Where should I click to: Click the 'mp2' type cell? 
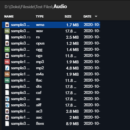click(40, 68)
